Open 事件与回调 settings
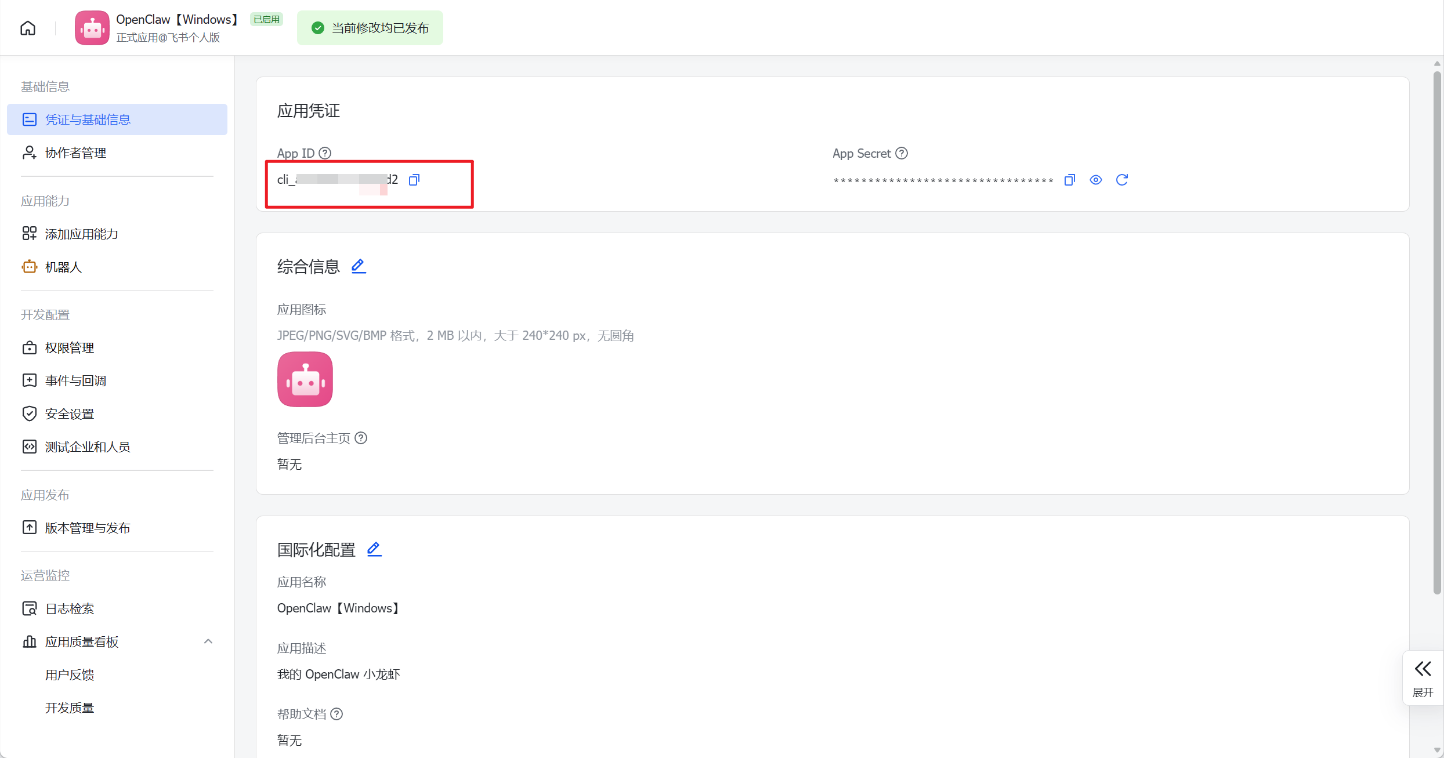Viewport: 1444px width, 758px height. tap(75, 380)
